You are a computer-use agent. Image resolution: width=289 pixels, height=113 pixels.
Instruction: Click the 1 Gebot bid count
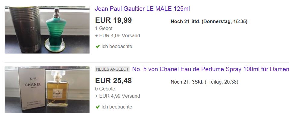[104, 29]
